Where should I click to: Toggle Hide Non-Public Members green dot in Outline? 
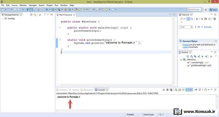(x=202, y=56)
